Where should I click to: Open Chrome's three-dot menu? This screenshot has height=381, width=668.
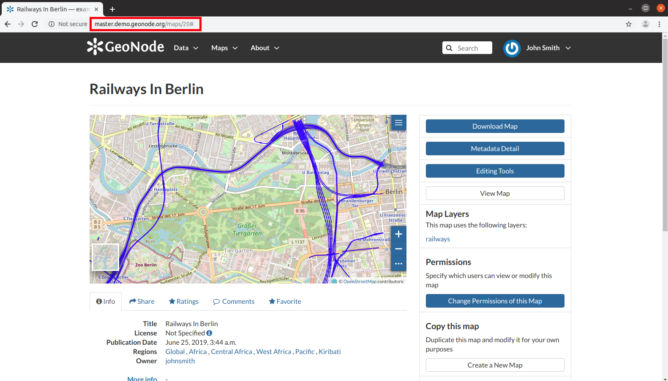(659, 24)
